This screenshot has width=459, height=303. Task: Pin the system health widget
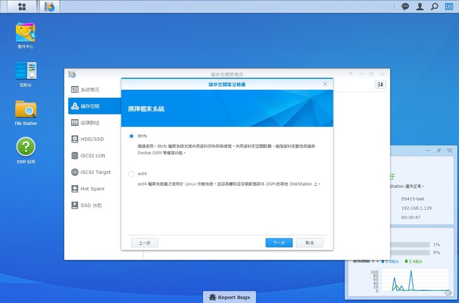(439, 151)
